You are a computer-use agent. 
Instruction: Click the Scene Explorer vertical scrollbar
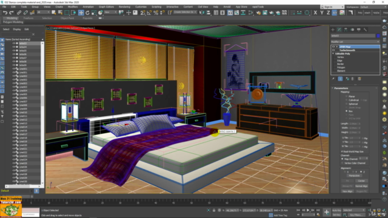(x=42, y=111)
